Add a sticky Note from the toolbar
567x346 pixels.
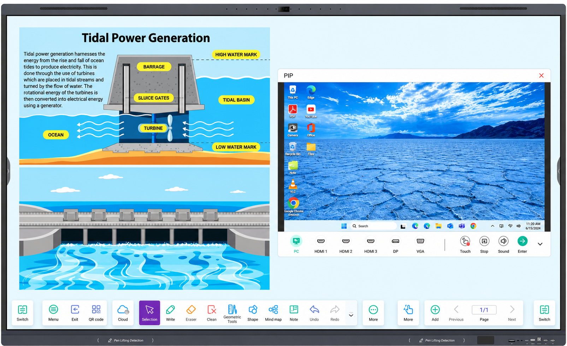click(x=294, y=313)
